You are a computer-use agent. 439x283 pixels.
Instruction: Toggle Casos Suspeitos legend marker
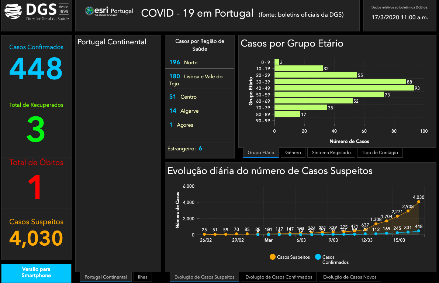click(273, 257)
